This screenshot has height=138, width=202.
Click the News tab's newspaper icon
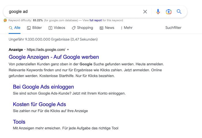[101, 28]
